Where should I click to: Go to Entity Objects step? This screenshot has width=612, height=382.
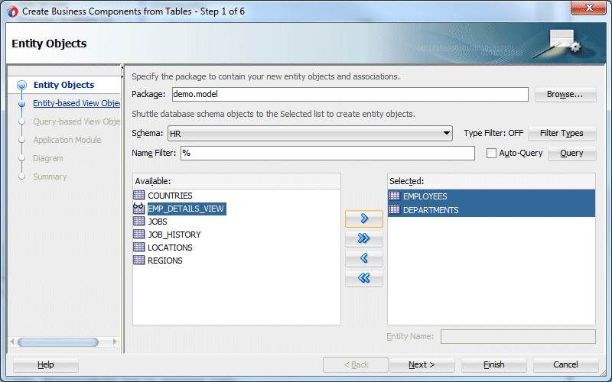point(63,85)
